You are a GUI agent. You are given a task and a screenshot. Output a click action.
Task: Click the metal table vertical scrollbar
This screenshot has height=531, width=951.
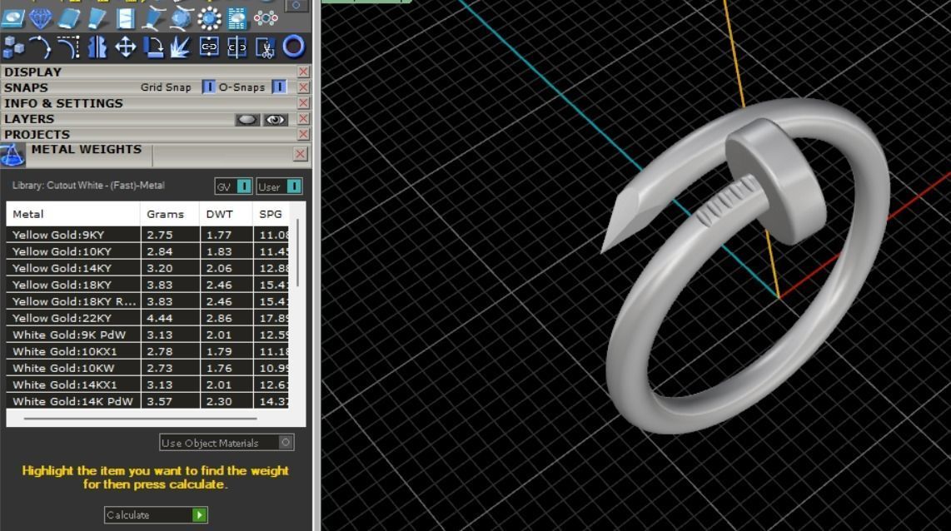click(297, 253)
